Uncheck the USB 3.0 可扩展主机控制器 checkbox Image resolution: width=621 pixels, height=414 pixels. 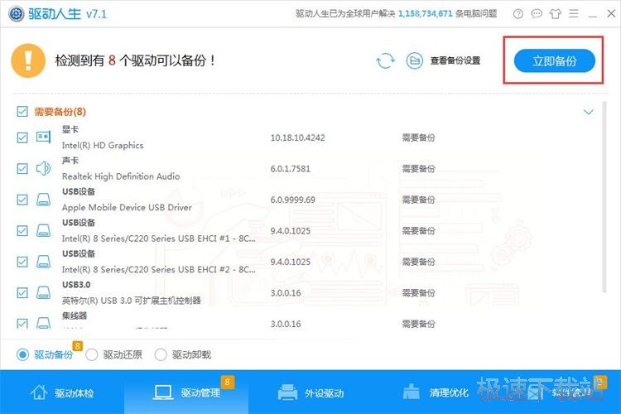(x=22, y=293)
